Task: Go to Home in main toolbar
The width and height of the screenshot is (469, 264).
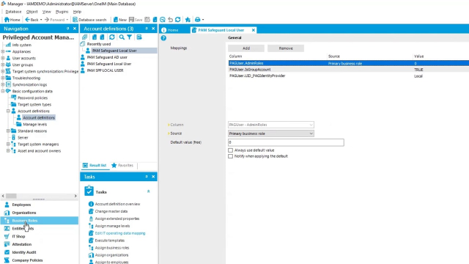Action: 12,20
